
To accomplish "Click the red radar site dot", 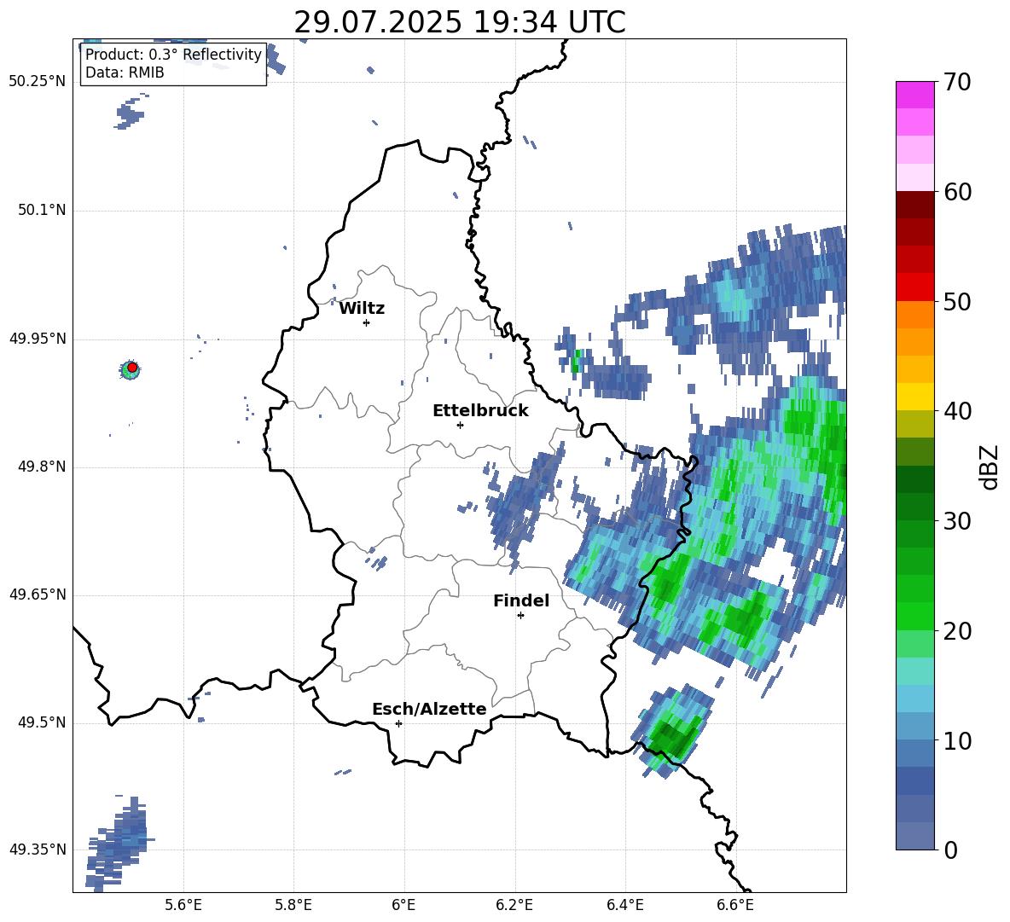I will click(132, 368).
